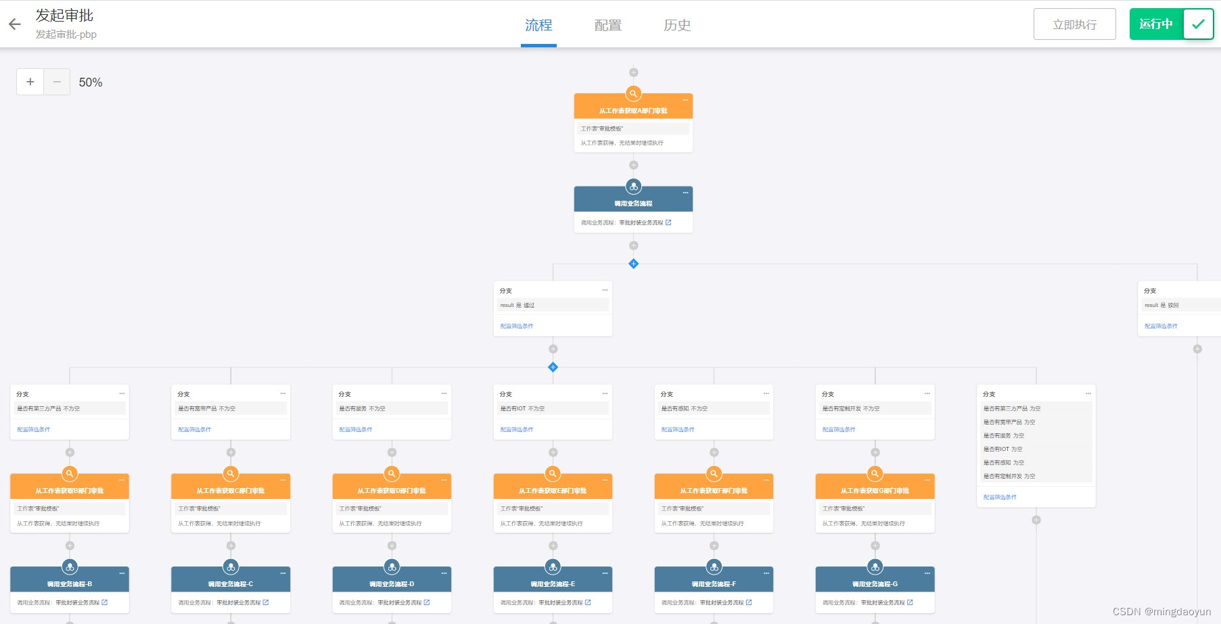The width and height of the screenshot is (1221, 624).
Task: Click the subprocess icon on 调用业务流程-G
Action: tap(875, 567)
